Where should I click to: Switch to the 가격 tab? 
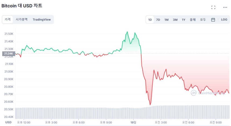tap(8, 19)
